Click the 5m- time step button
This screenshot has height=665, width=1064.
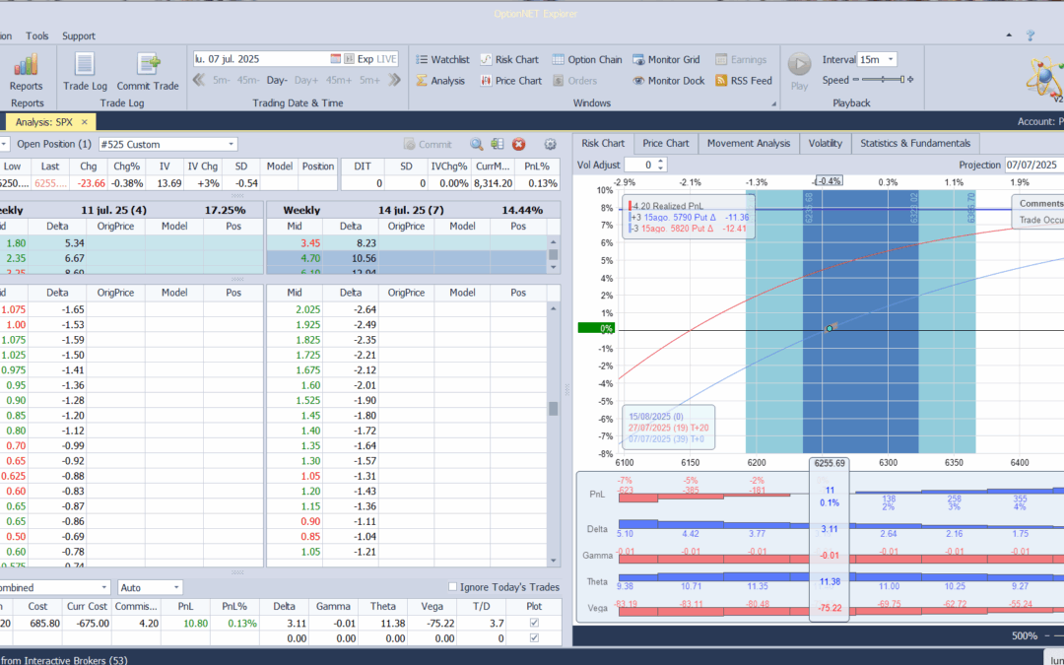[222, 80]
